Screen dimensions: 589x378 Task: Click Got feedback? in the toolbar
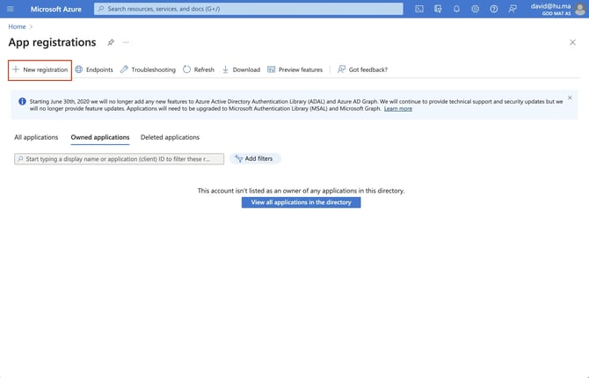(x=362, y=69)
